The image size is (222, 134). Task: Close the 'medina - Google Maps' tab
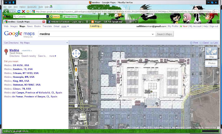click(x=44, y=22)
